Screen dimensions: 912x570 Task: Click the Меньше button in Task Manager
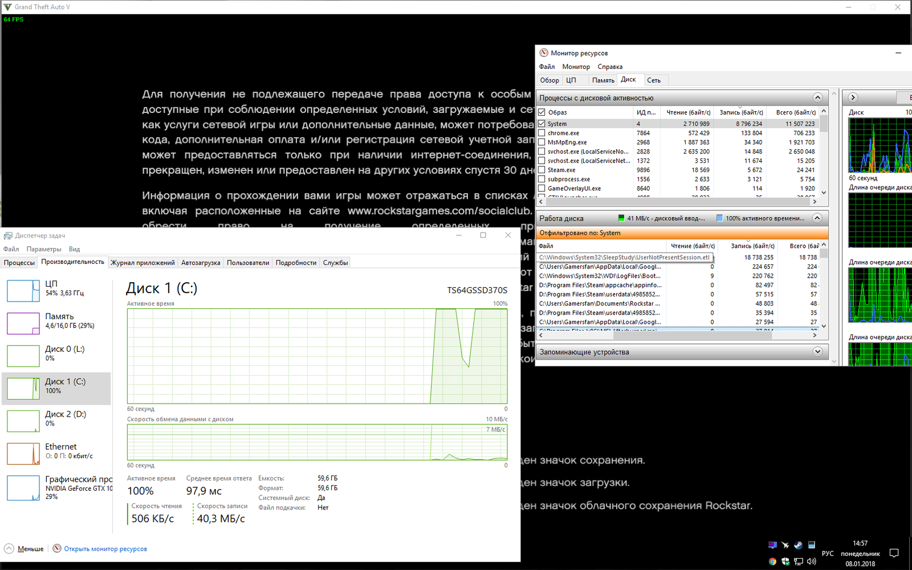pyautogui.click(x=30, y=549)
